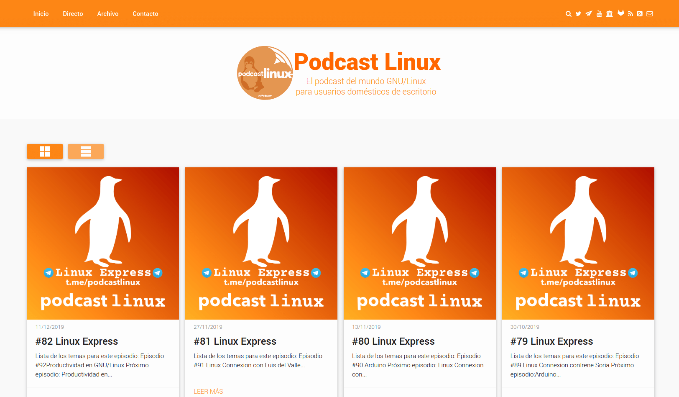Click the excerpt mentioning Irene Soria

click(575, 365)
